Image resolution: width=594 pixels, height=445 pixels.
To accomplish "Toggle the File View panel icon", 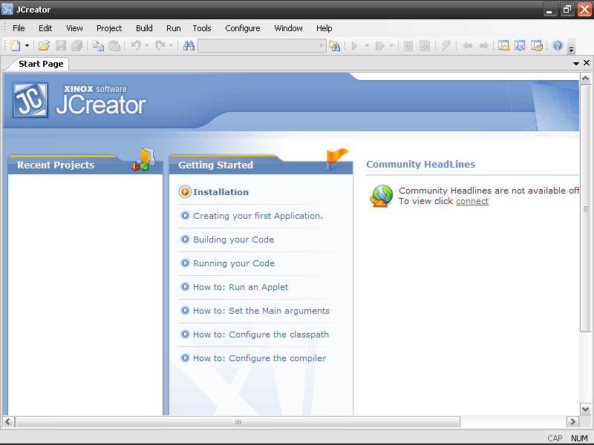I will 503,46.
